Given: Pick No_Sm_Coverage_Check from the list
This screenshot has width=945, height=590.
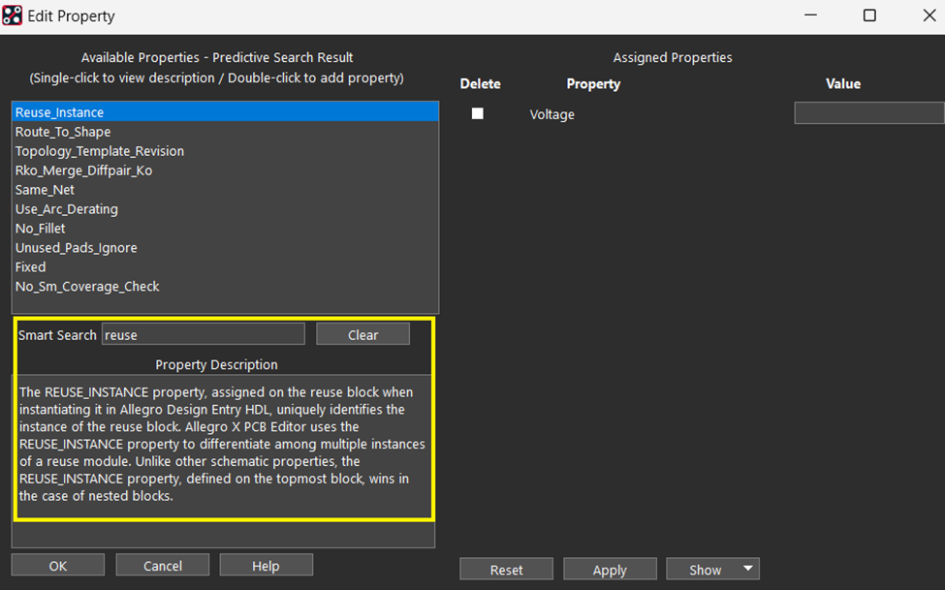Looking at the screenshot, I should (x=87, y=286).
